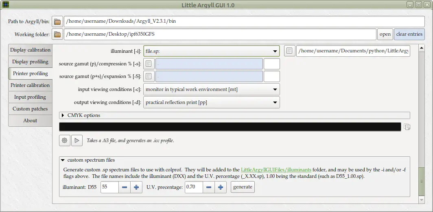The image size is (433, 212).
Task: Select the Printer profiling tab
Action: point(30,74)
